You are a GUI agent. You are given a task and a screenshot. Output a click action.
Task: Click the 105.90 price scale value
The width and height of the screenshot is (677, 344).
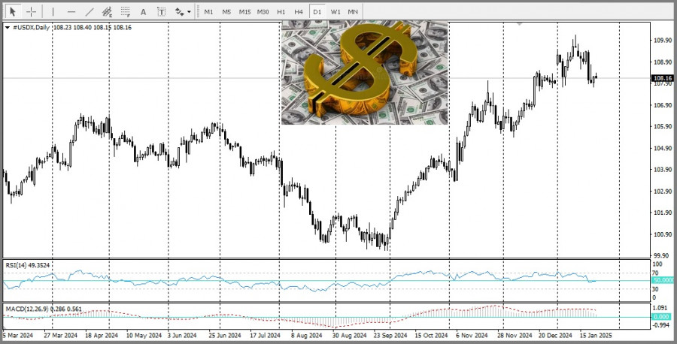click(x=663, y=127)
